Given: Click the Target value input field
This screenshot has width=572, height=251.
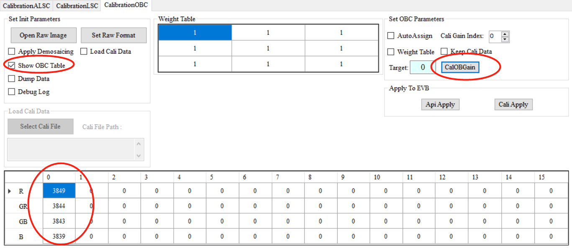Looking at the screenshot, I should coord(423,67).
